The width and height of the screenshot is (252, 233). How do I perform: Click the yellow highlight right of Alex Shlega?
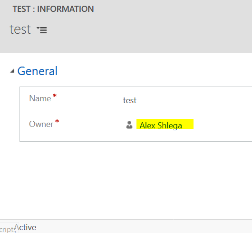[x=188, y=124]
